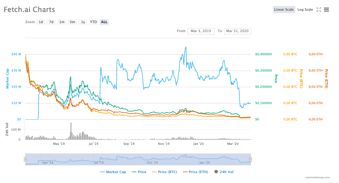Toggle 24h Vol series in legend
Viewport: 339px width, 183px height.
224,172
